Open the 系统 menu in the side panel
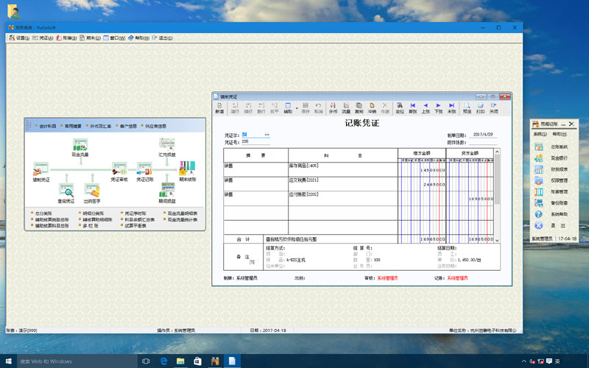 pyautogui.click(x=540, y=134)
